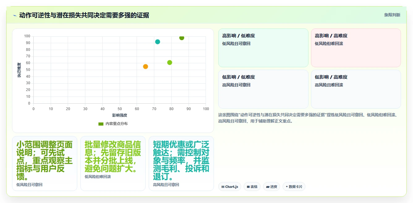Click the light green scatter point

pyautogui.click(x=170, y=63)
